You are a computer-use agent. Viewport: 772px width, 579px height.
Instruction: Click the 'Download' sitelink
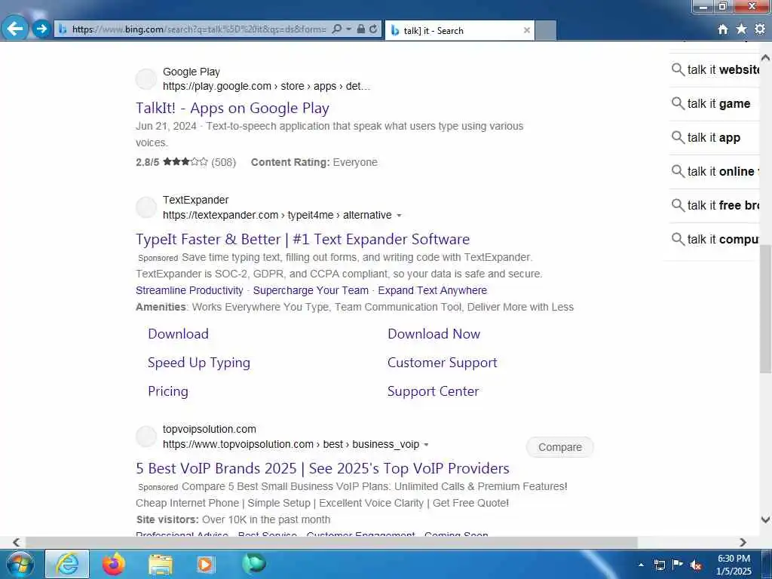click(178, 334)
